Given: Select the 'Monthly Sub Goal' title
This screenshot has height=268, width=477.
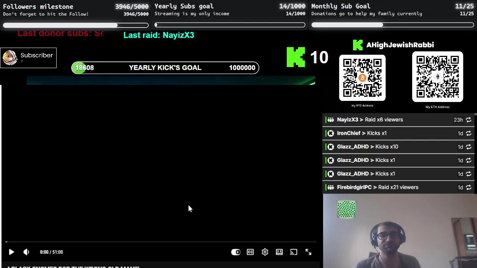Looking at the screenshot, I should (x=341, y=6).
